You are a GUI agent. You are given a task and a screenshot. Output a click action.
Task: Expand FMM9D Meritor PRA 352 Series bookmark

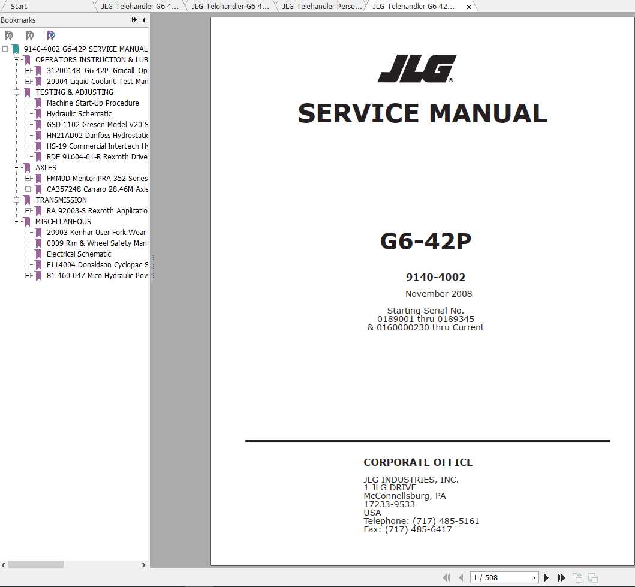(28, 178)
